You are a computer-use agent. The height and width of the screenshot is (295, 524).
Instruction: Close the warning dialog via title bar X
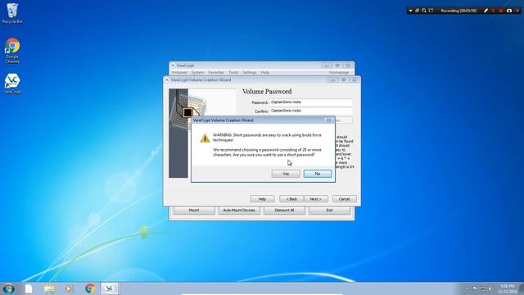[329, 120]
